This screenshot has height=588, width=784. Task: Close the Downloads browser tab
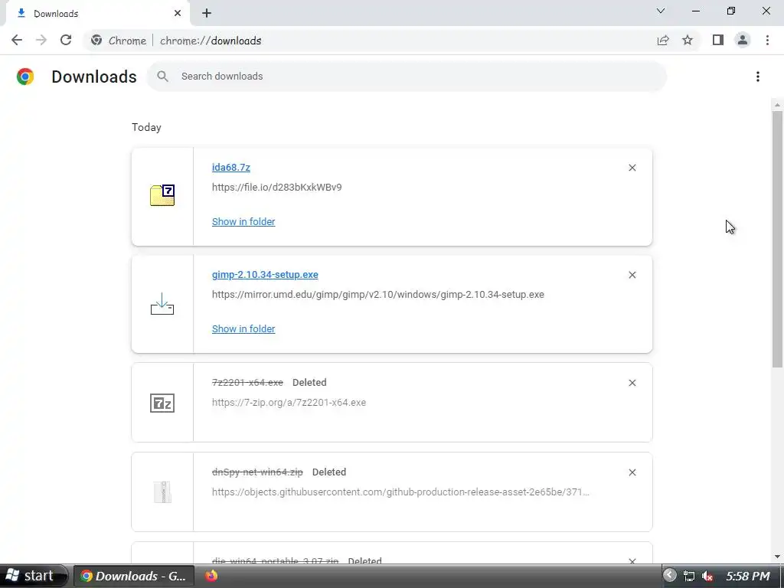coord(178,14)
